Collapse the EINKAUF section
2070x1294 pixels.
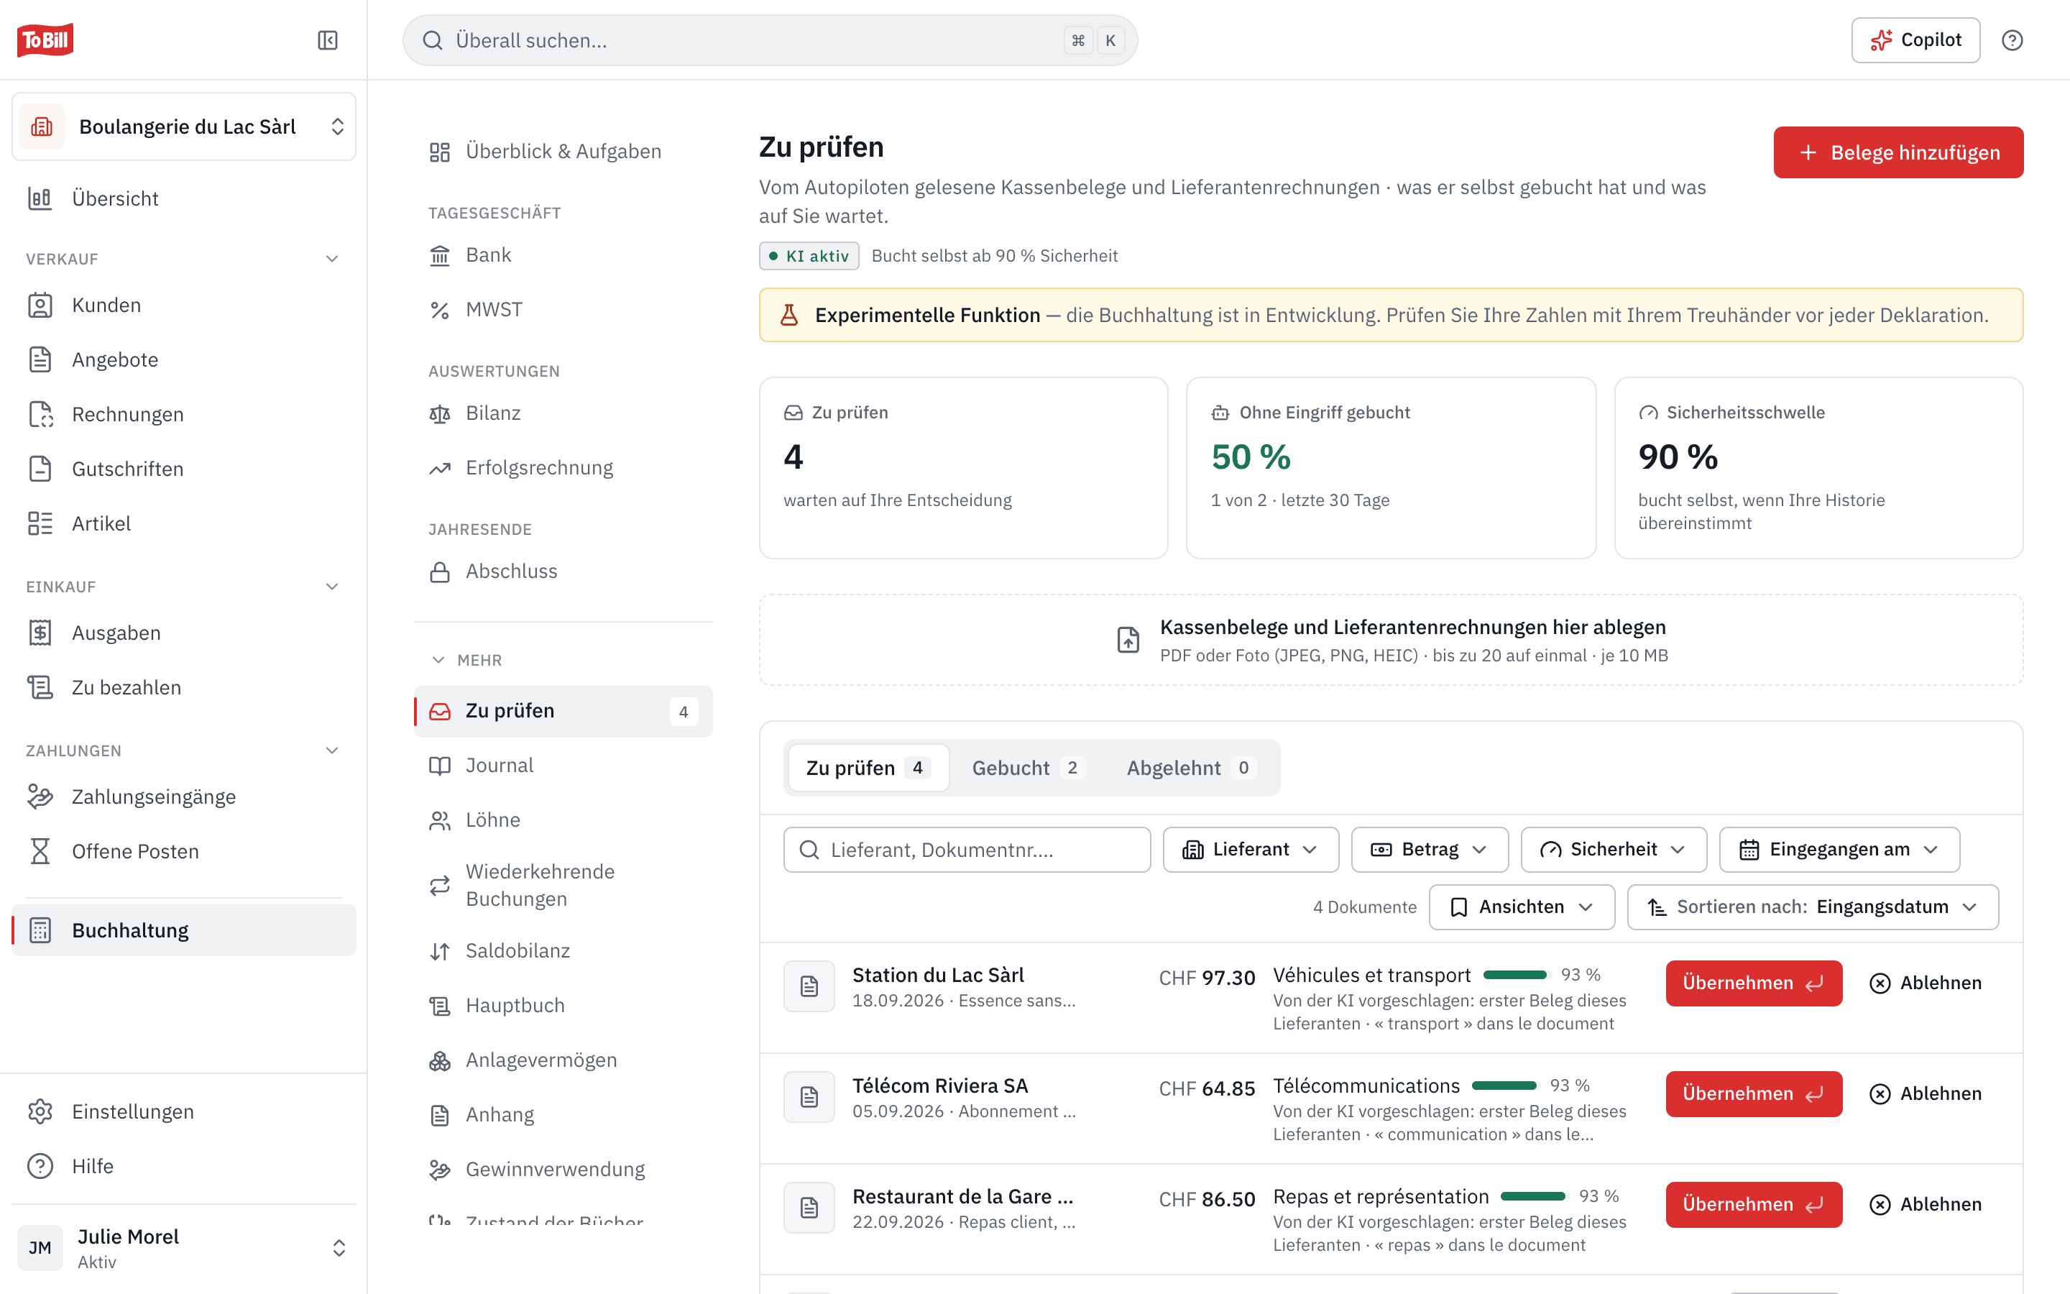332,586
